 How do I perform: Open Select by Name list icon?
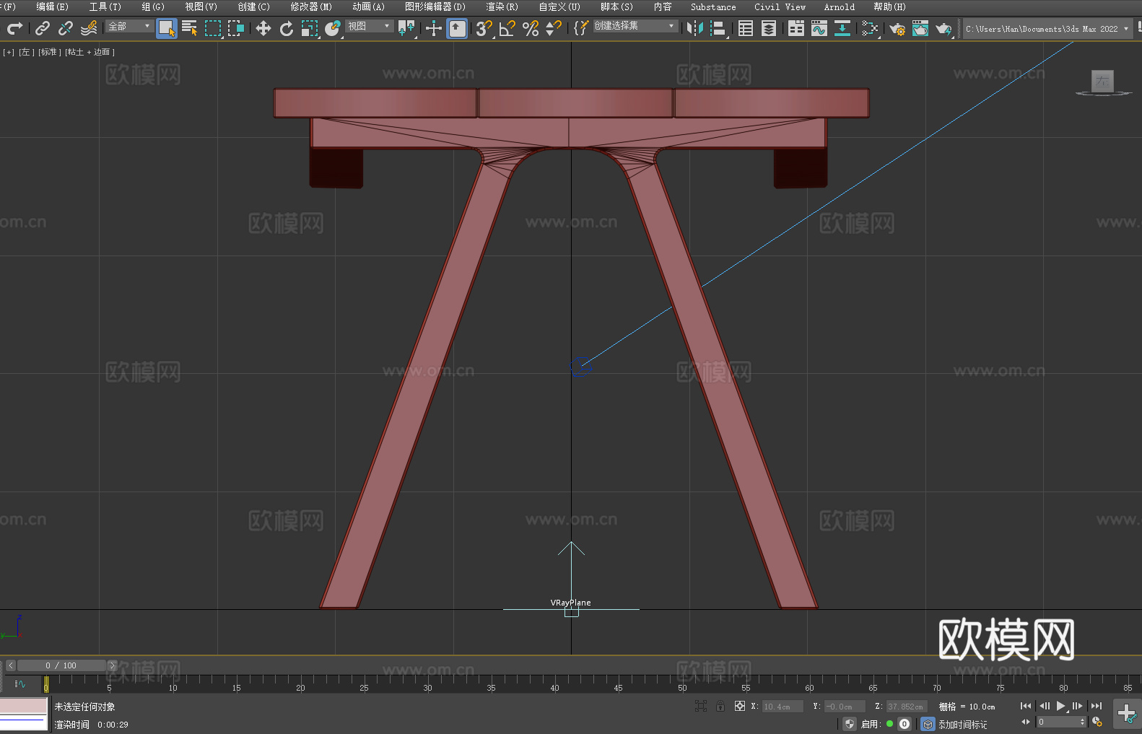tap(190, 28)
